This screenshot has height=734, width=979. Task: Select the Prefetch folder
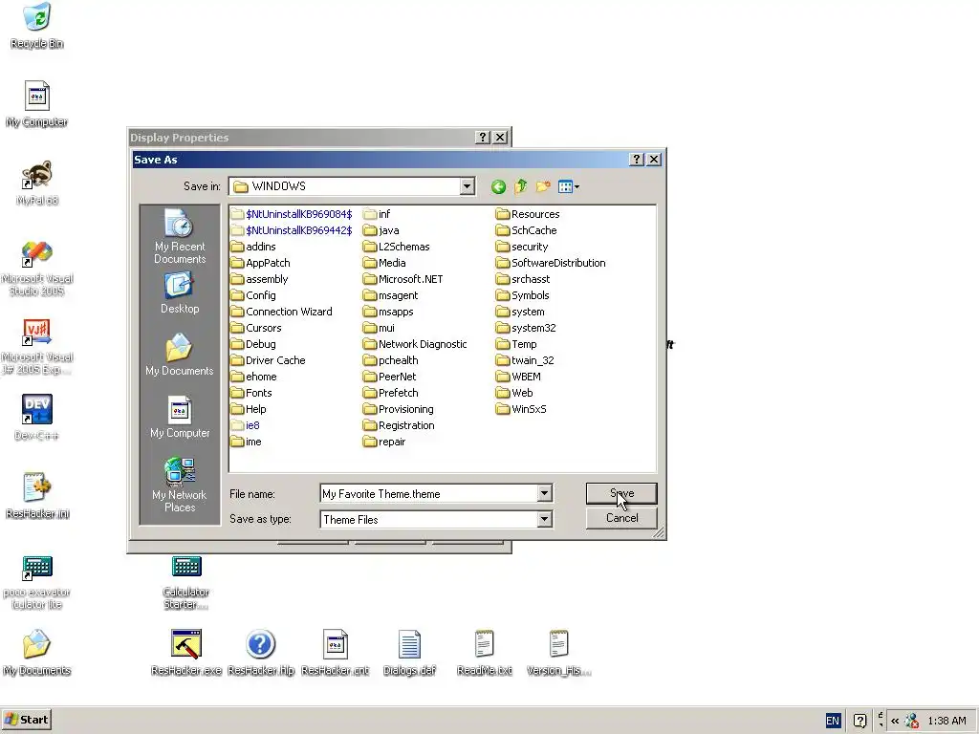(x=390, y=393)
